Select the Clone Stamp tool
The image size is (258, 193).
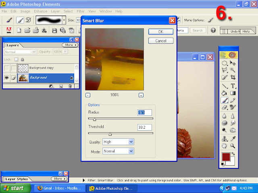[225, 139]
